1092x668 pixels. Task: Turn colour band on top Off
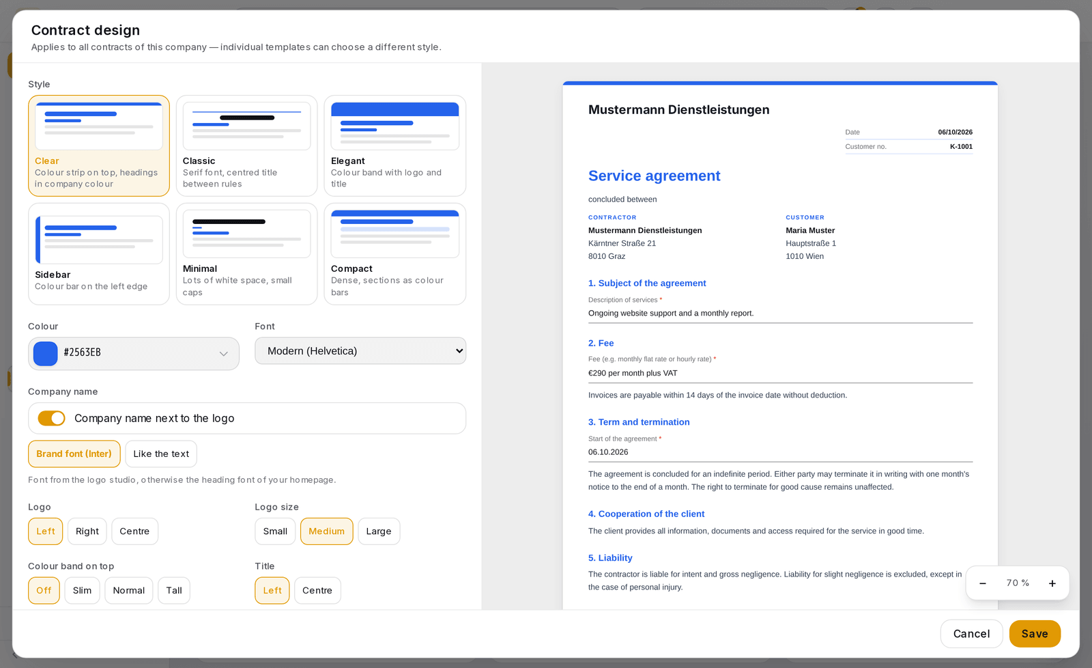pyautogui.click(x=44, y=591)
